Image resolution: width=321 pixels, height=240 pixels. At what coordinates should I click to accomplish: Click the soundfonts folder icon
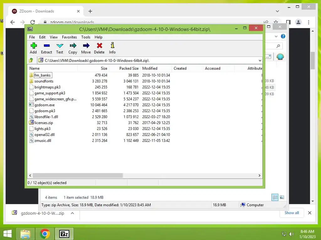pyautogui.click(x=31, y=81)
